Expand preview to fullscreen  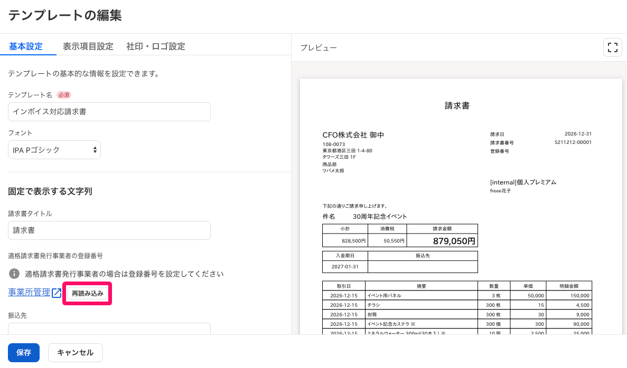(612, 47)
